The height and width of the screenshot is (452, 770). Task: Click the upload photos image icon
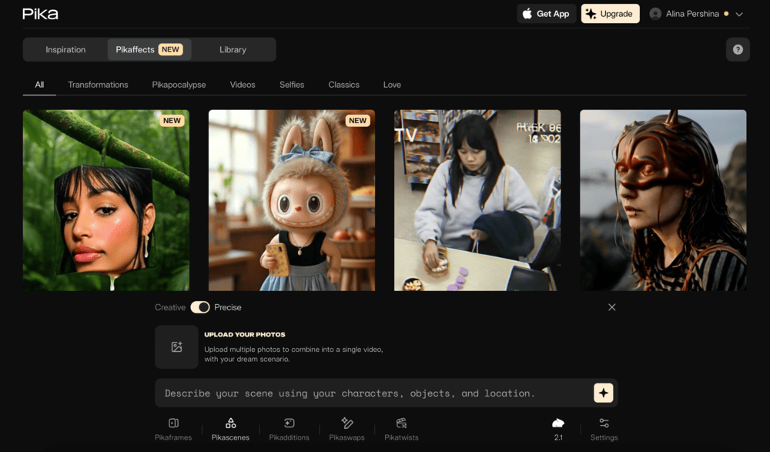[x=176, y=347]
